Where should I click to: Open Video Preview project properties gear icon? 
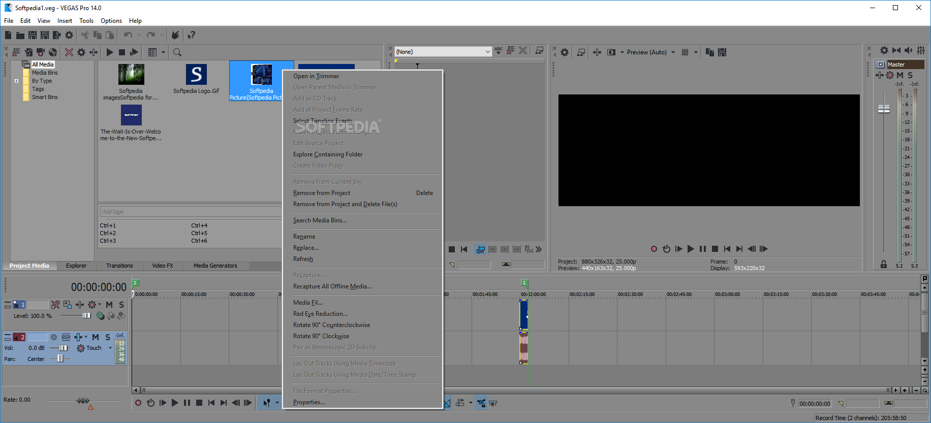(565, 52)
